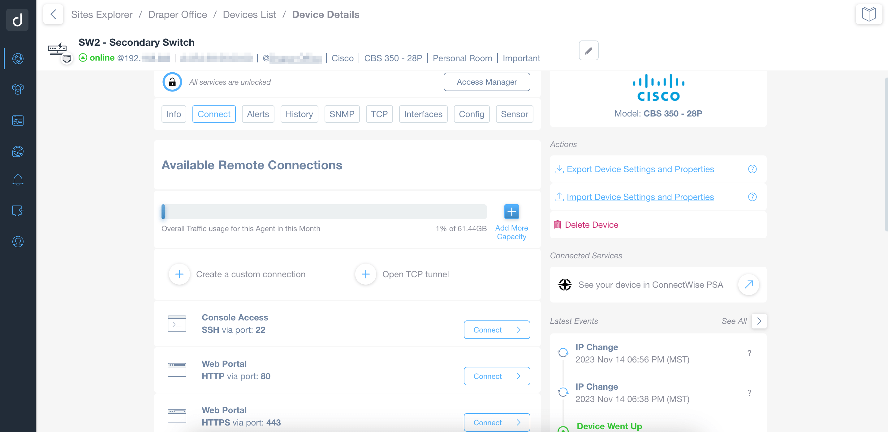888x432 pixels.
Task: Click the blue plus Add More Capacity icon
Action: point(511,212)
